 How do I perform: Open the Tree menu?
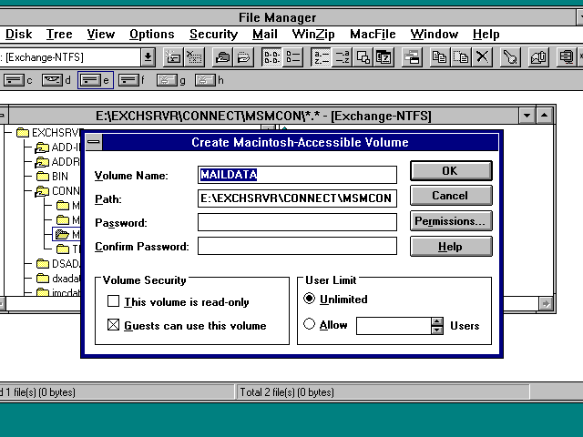[59, 35]
